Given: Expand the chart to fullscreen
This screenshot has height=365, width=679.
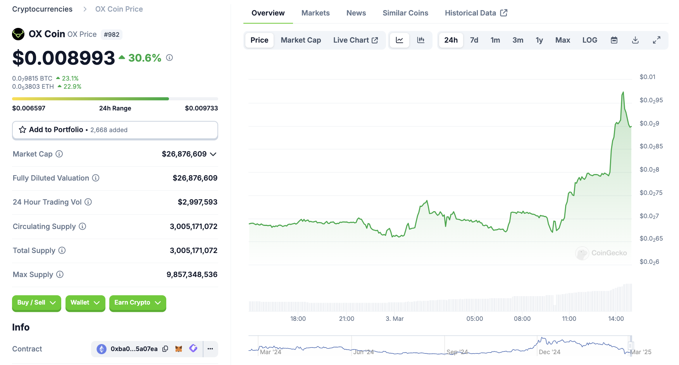Looking at the screenshot, I should click(657, 40).
